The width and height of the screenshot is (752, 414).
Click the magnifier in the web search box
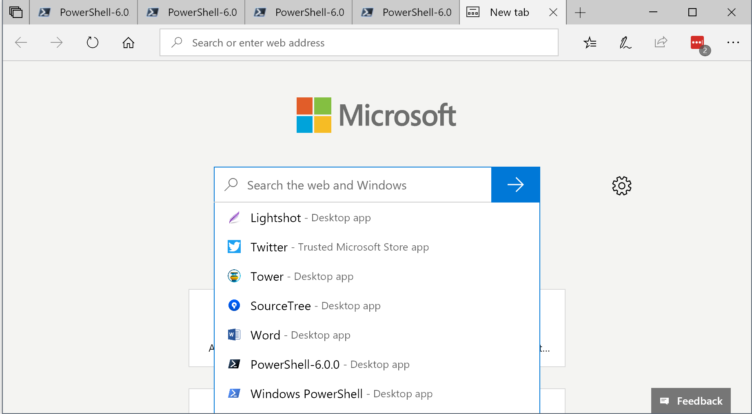click(x=231, y=185)
